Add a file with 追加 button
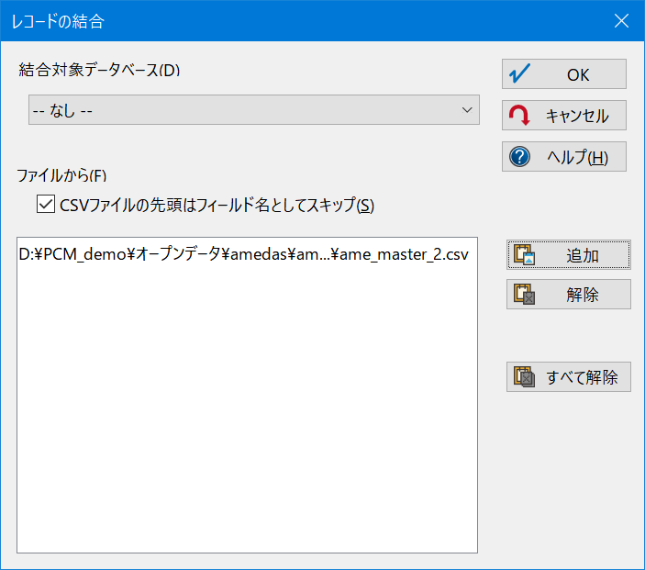Screen dimensions: 645x570 pos(569,255)
